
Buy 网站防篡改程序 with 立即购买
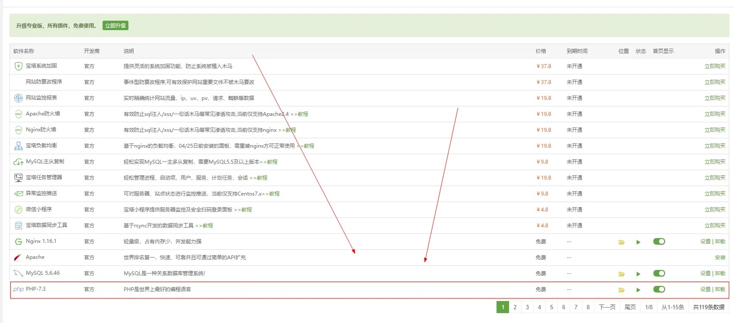pos(715,82)
